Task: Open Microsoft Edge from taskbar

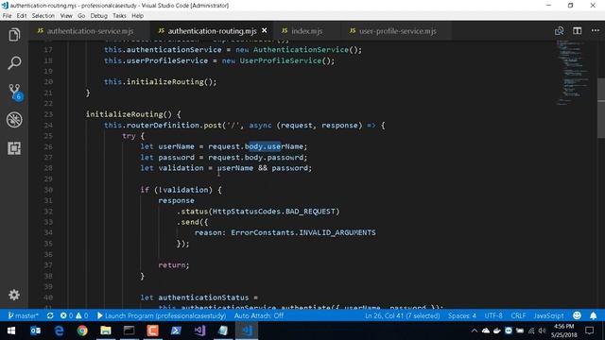Action: [59, 331]
